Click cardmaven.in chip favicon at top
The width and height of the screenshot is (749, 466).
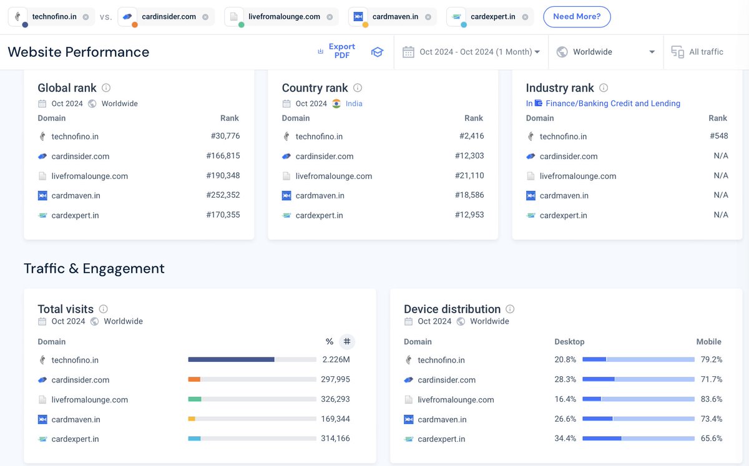point(358,17)
